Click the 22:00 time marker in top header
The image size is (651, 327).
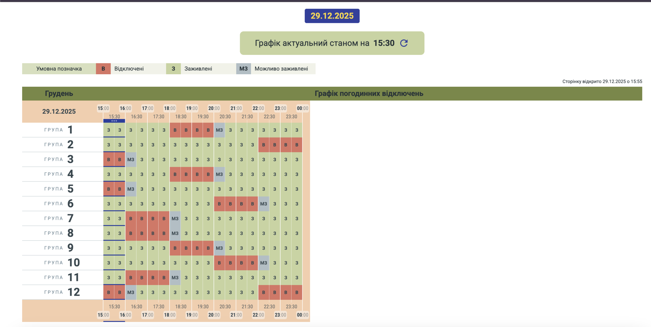[x=258, y=108]
